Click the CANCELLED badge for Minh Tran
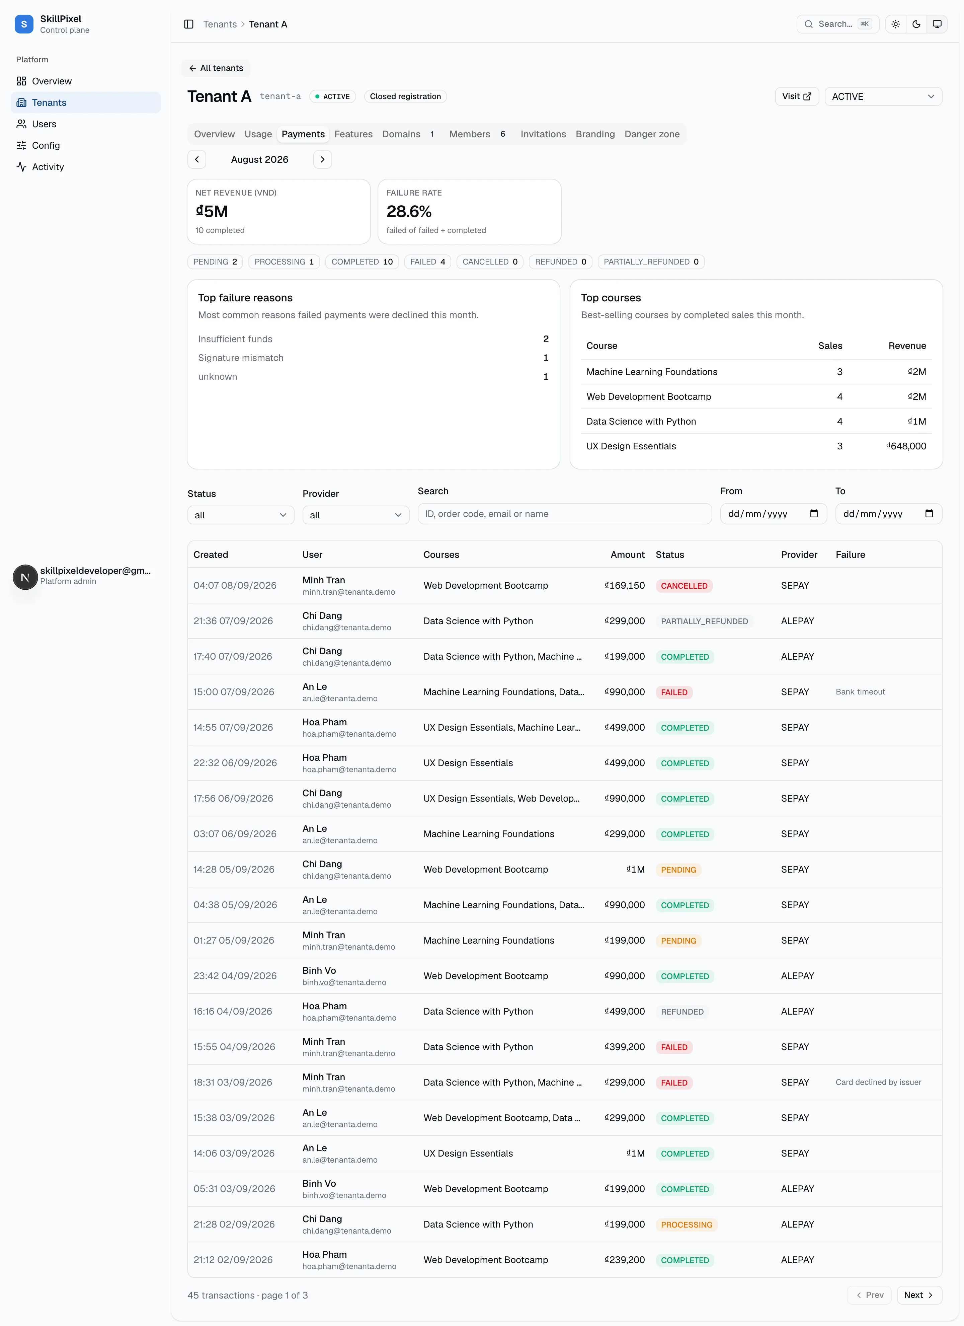The width and height of the screenshot is (964, 1326). 684,586
